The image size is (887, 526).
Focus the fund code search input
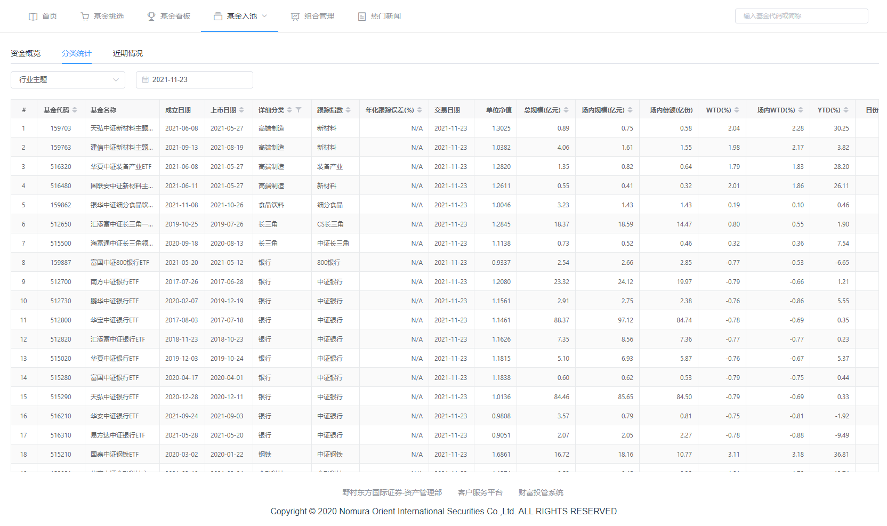(802, 16)
